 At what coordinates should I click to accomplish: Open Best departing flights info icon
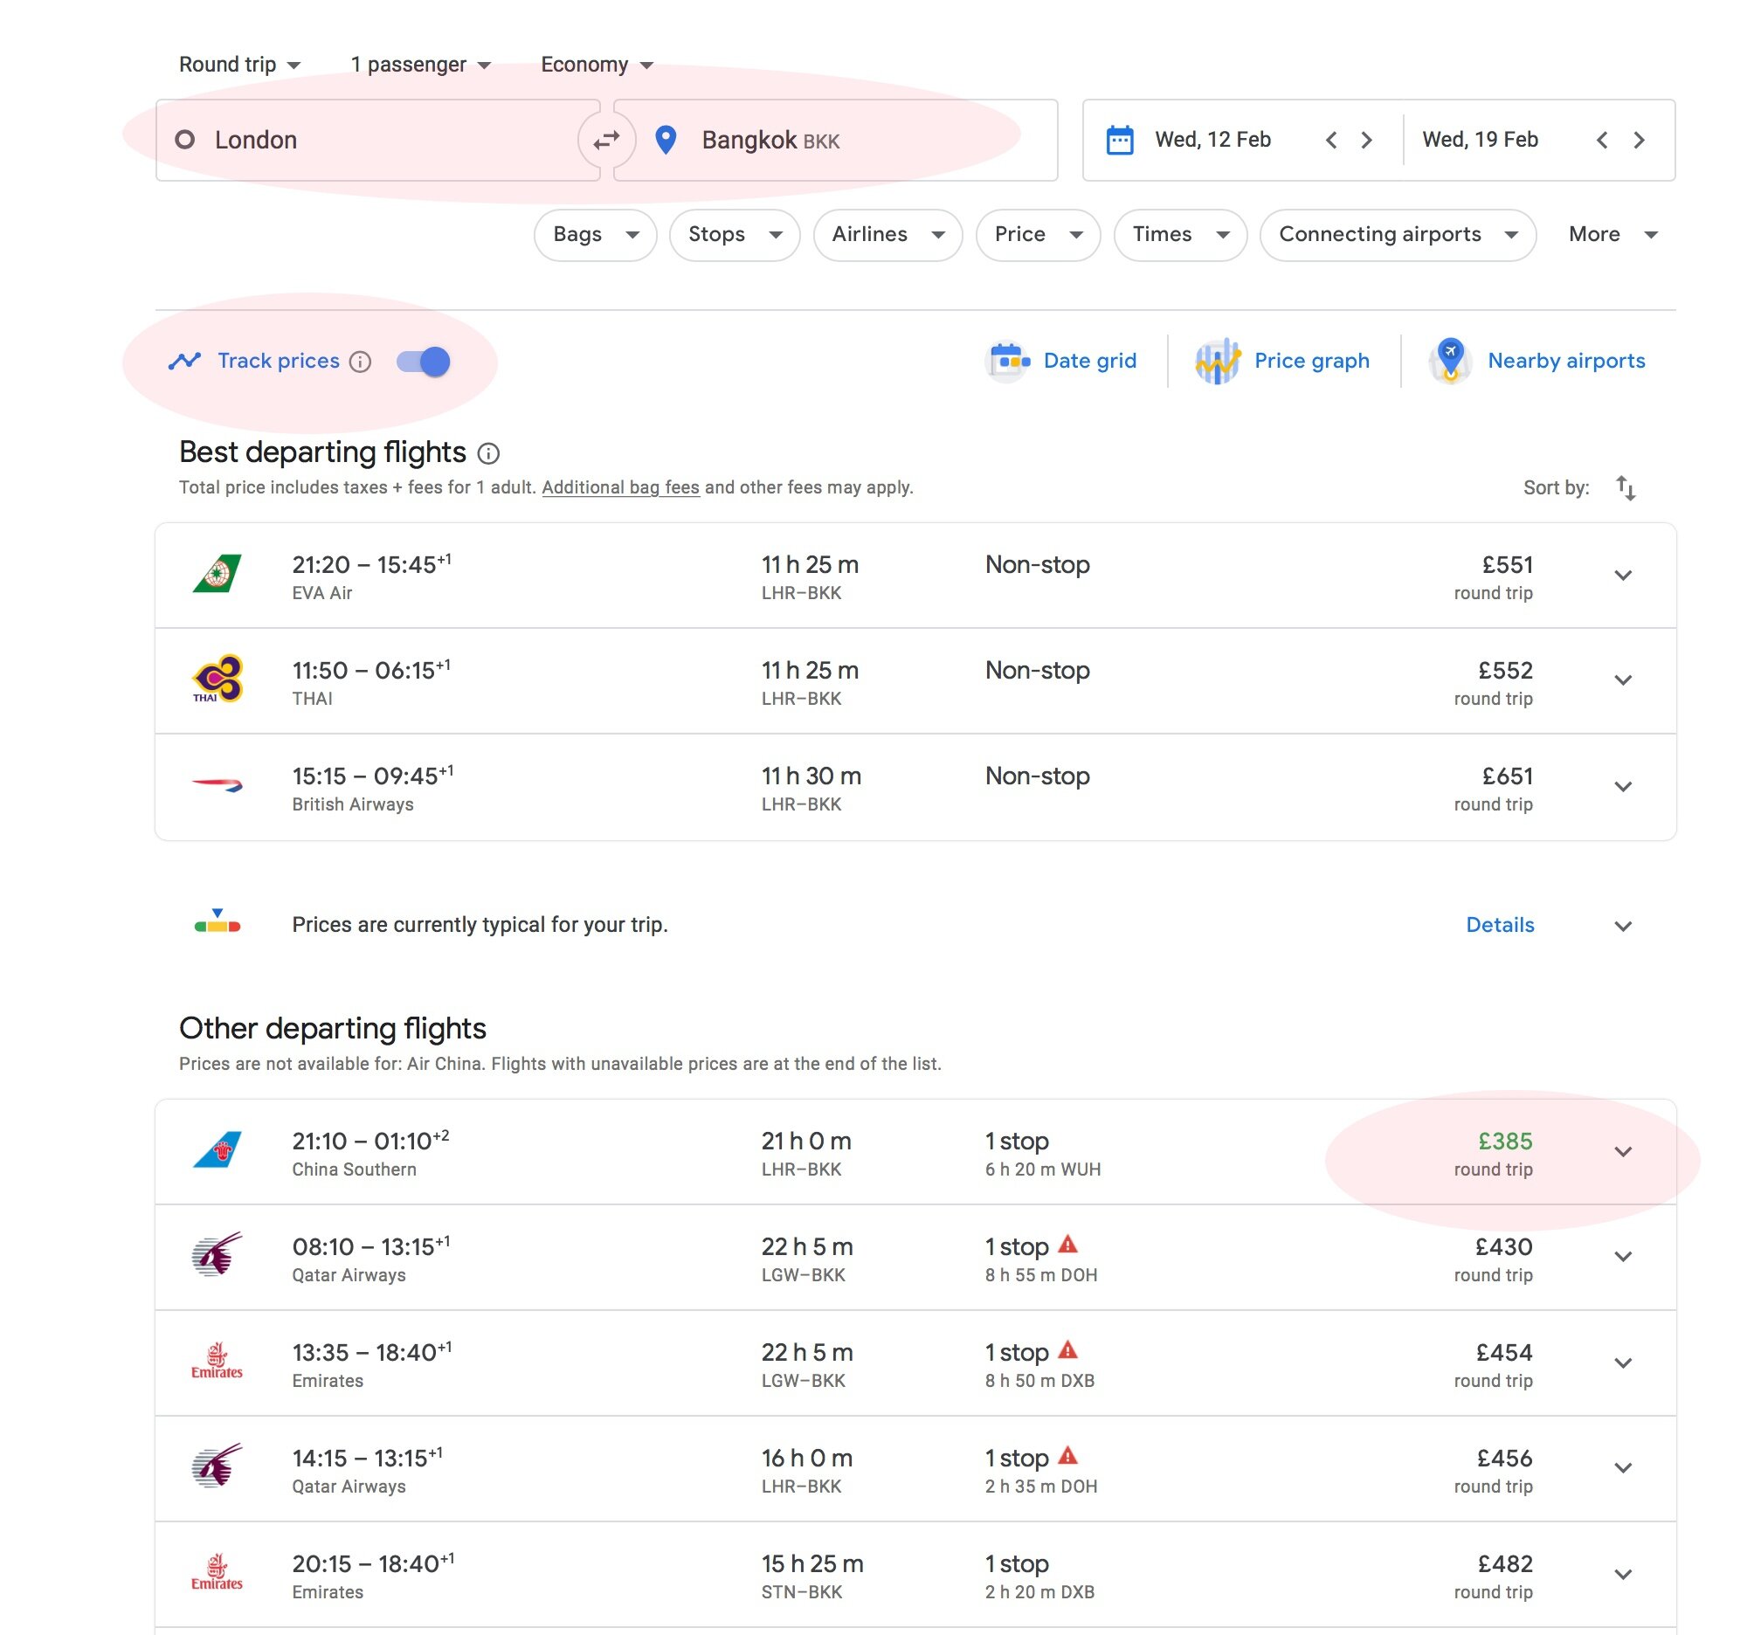click(488, 453)
